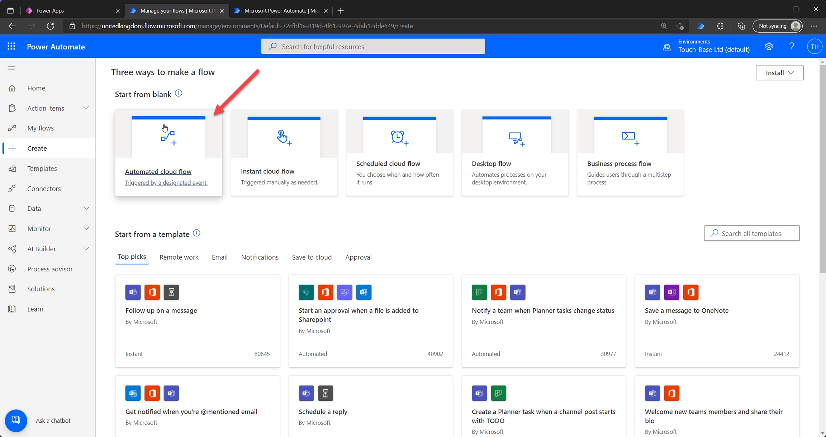Open Get notified when you're @mentioned email template

click(x=191, y=412)
